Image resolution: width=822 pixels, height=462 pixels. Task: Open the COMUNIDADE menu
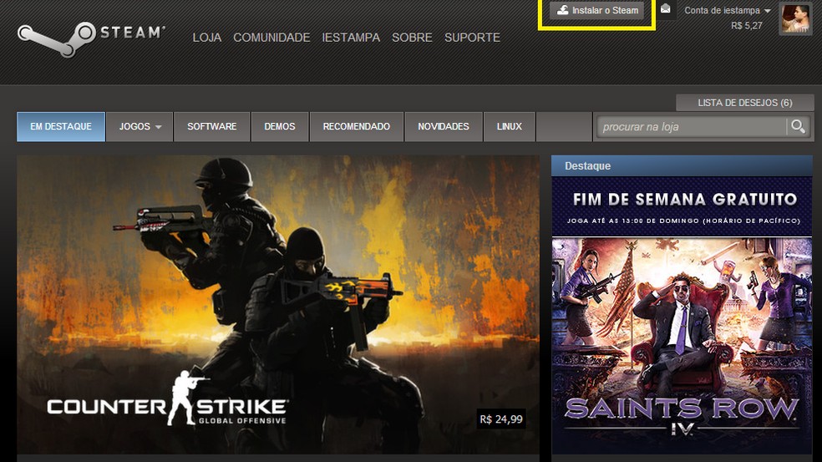pyautogui.click(x=271, y=38)
